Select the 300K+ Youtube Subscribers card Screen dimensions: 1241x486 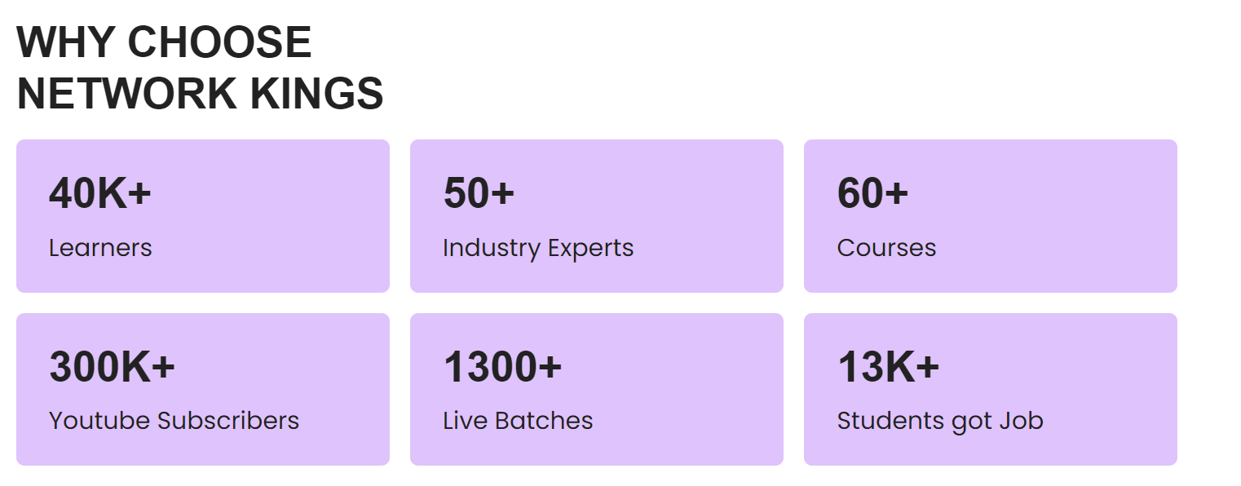(203, 389)
